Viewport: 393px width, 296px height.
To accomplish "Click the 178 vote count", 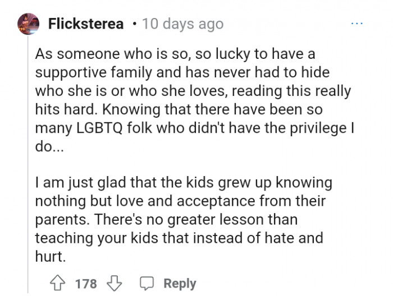I will coord(86,283).
